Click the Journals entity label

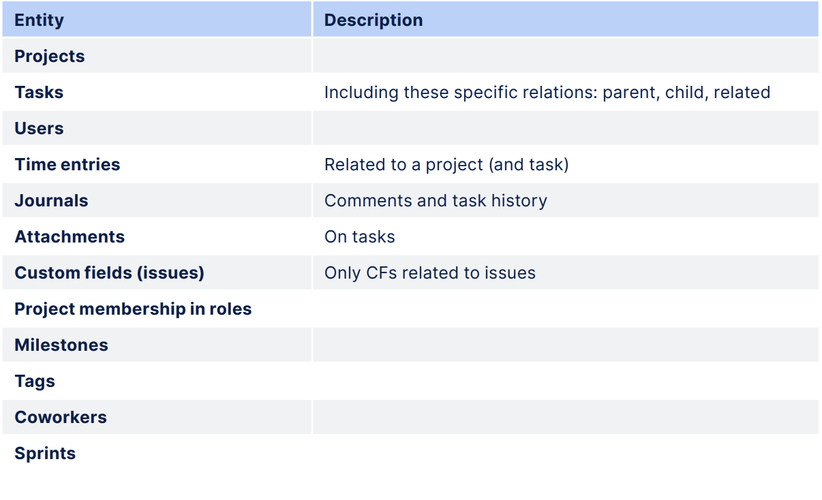coord(51,201)
